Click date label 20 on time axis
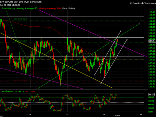156x117 pixels. pyautogui.click(x=104, y=114)
